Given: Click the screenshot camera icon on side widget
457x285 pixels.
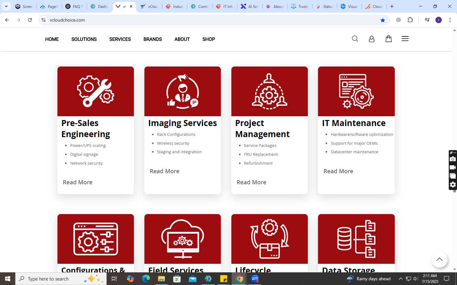Looking at the screenshot, I should [x=453, y=159].
